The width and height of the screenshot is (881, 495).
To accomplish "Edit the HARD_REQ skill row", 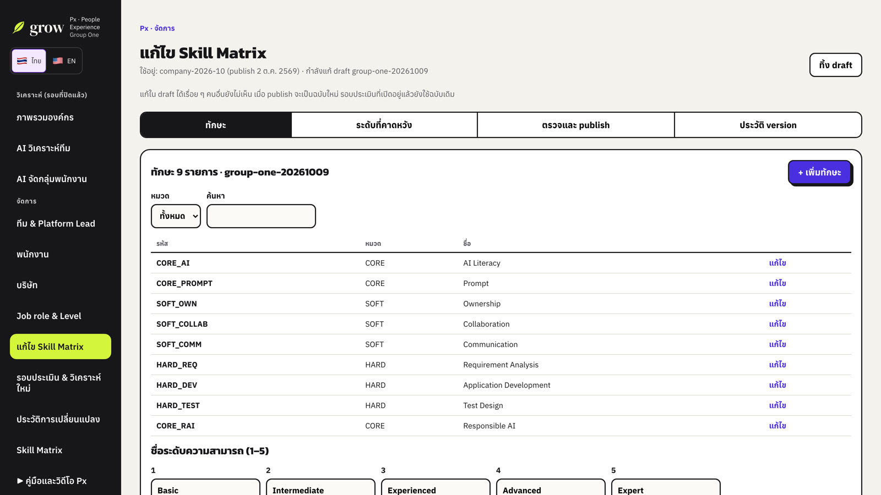I will coord(777,365).
